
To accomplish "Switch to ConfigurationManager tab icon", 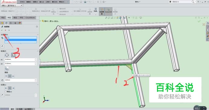I will (11, 23).
